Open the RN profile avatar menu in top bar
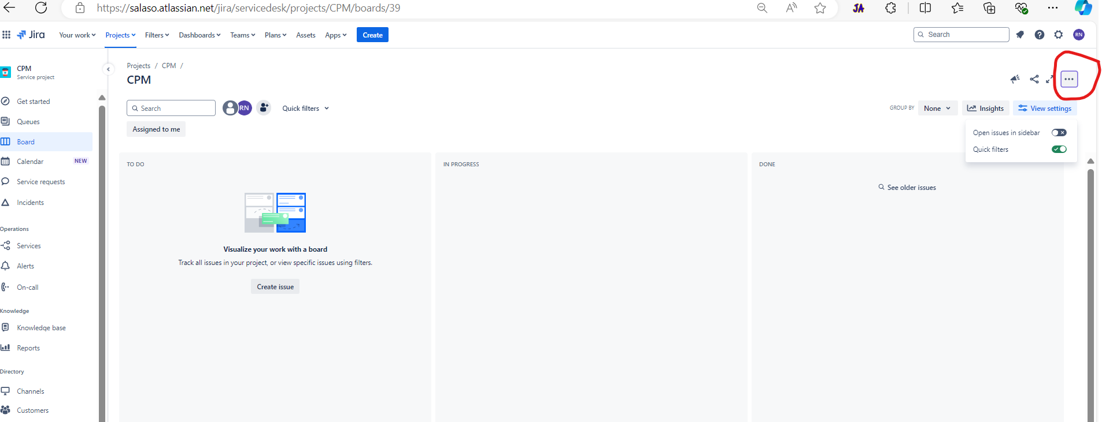 [1079, 35]
